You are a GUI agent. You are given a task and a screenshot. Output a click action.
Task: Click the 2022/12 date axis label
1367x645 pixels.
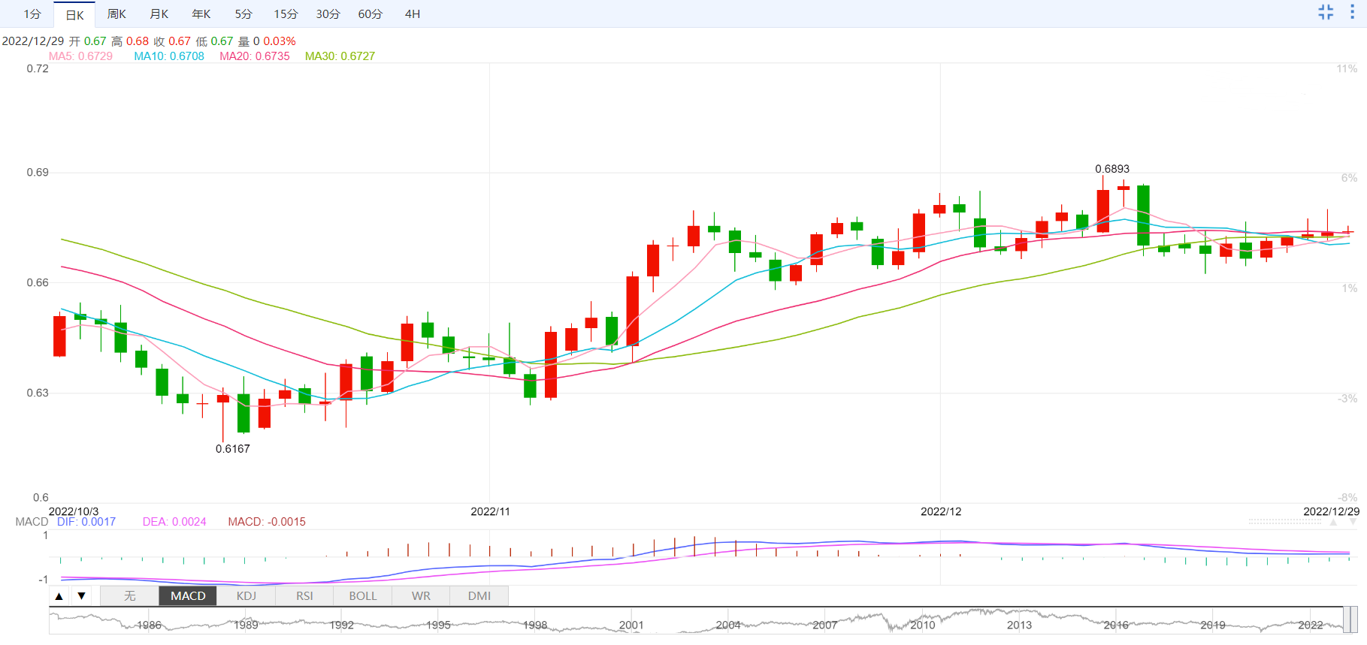click(941, 511)
